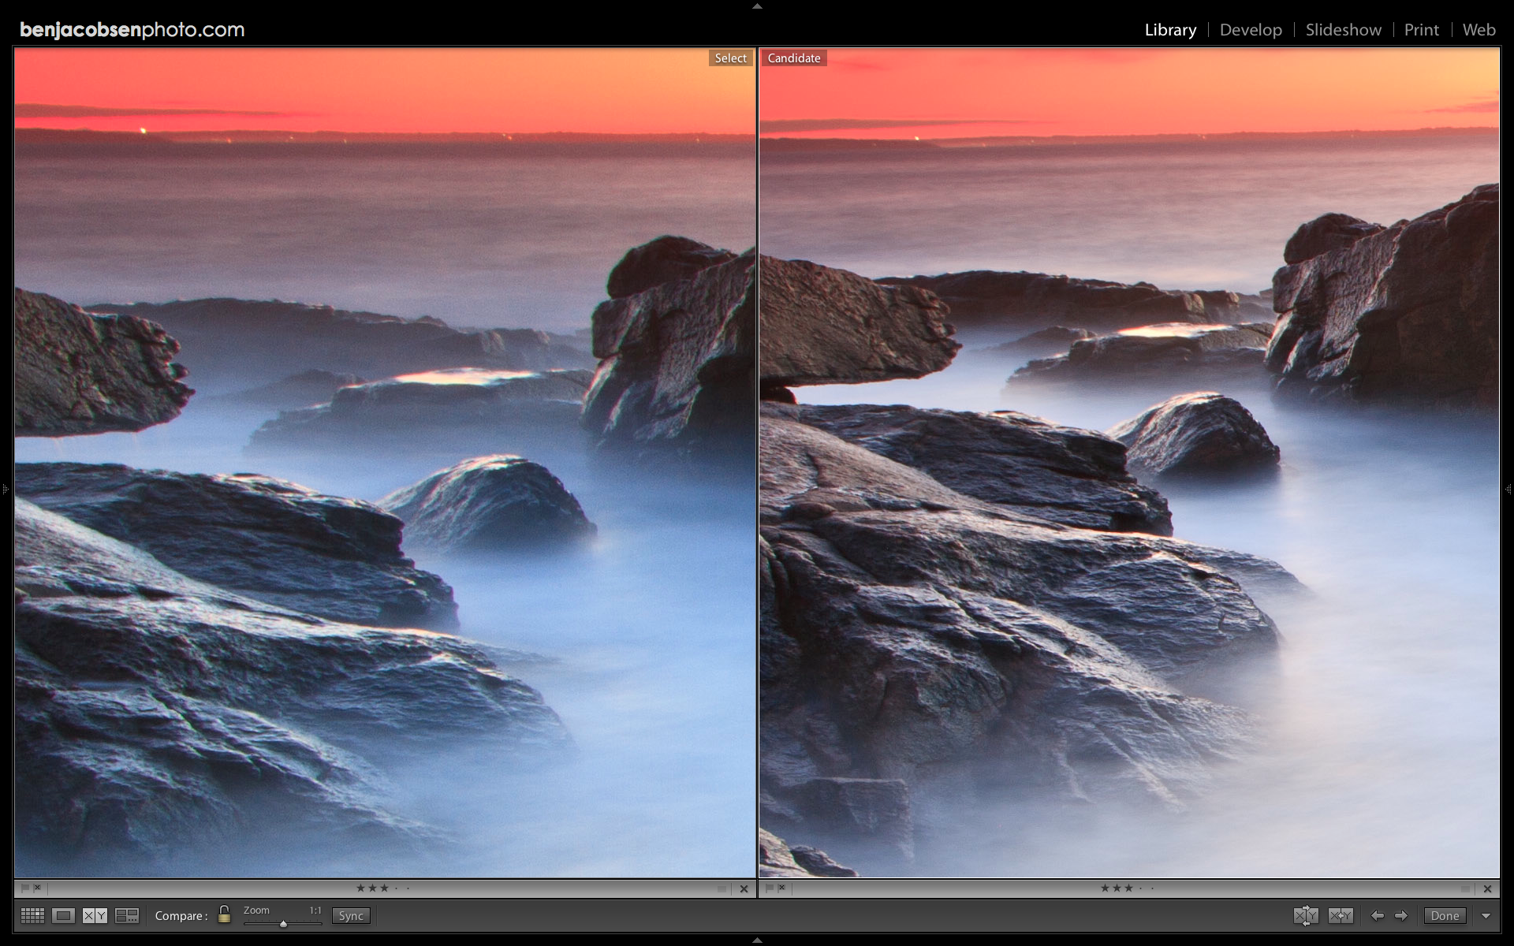Flag the Select photo as pick

24,888
